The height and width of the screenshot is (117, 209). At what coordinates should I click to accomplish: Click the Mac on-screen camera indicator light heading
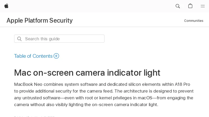(87, 73)
